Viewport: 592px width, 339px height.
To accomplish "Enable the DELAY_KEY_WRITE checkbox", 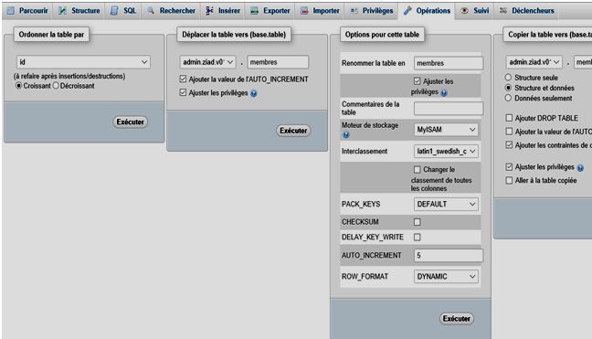I will [418, 237].
